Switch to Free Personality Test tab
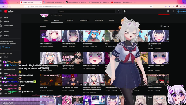186x105 pixels. tap(99, 2)
